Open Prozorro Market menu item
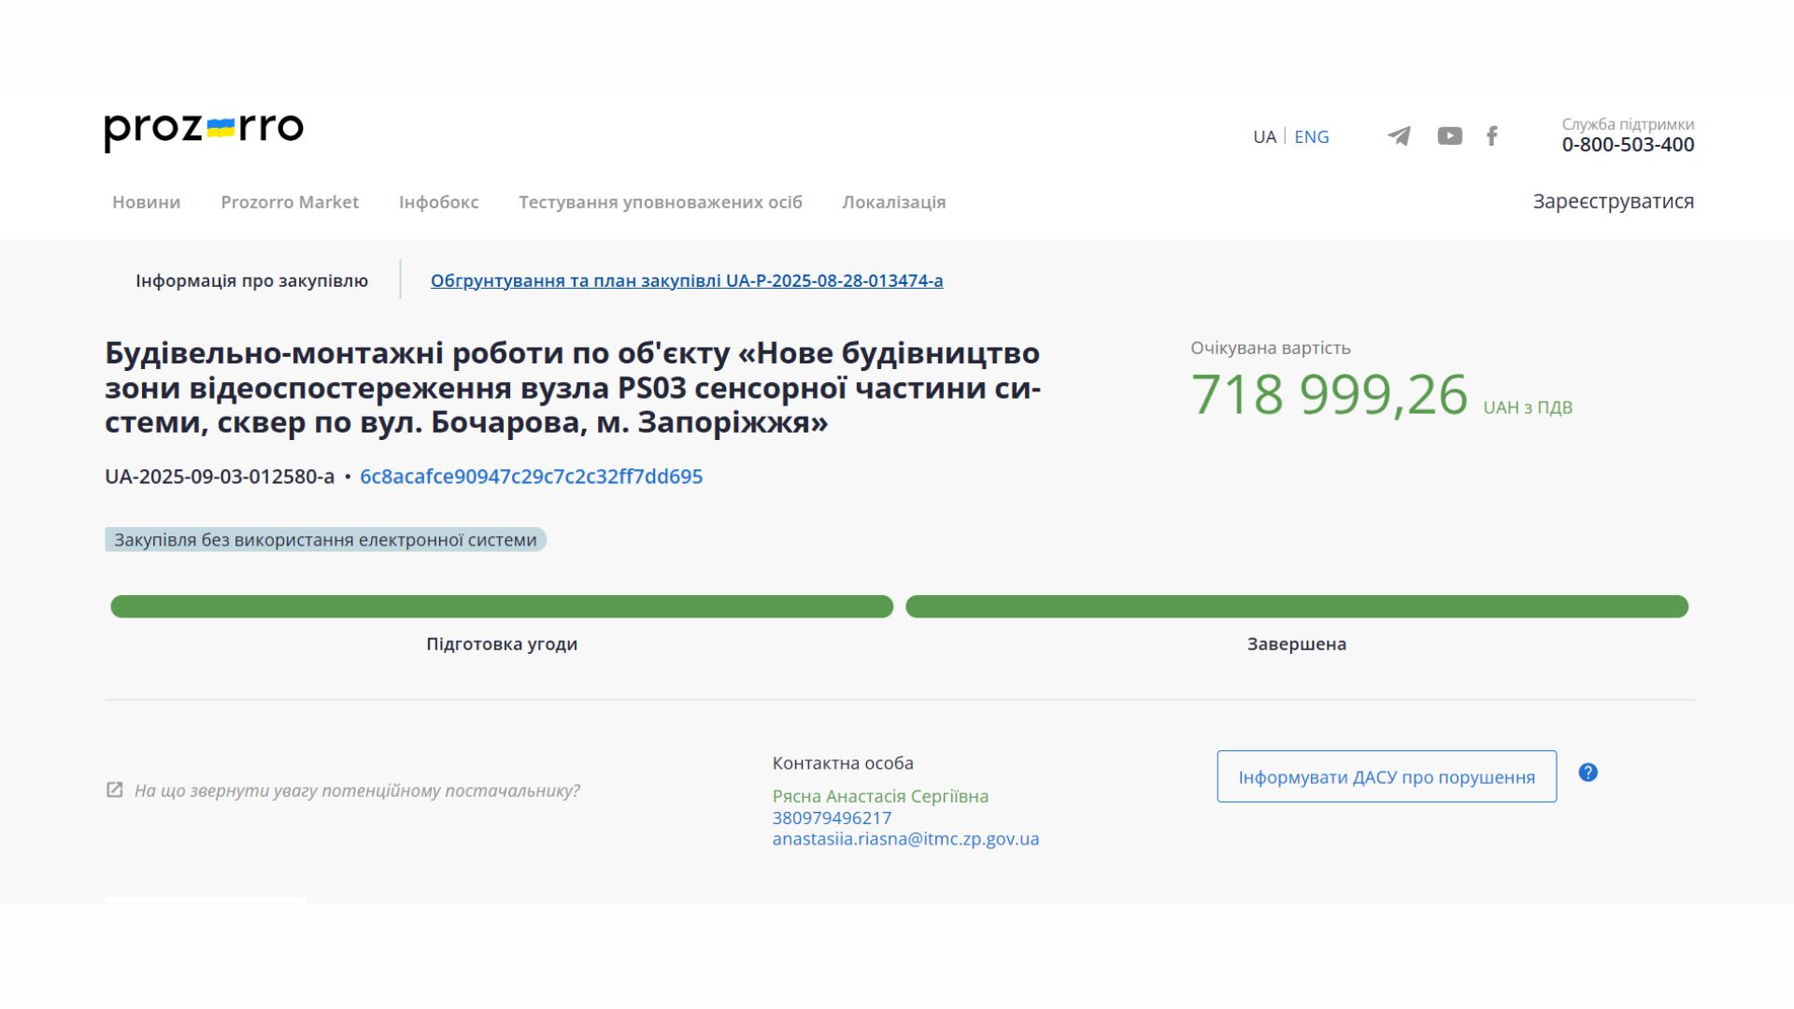Screen dimensions: 1794x1009 (290, 202)
